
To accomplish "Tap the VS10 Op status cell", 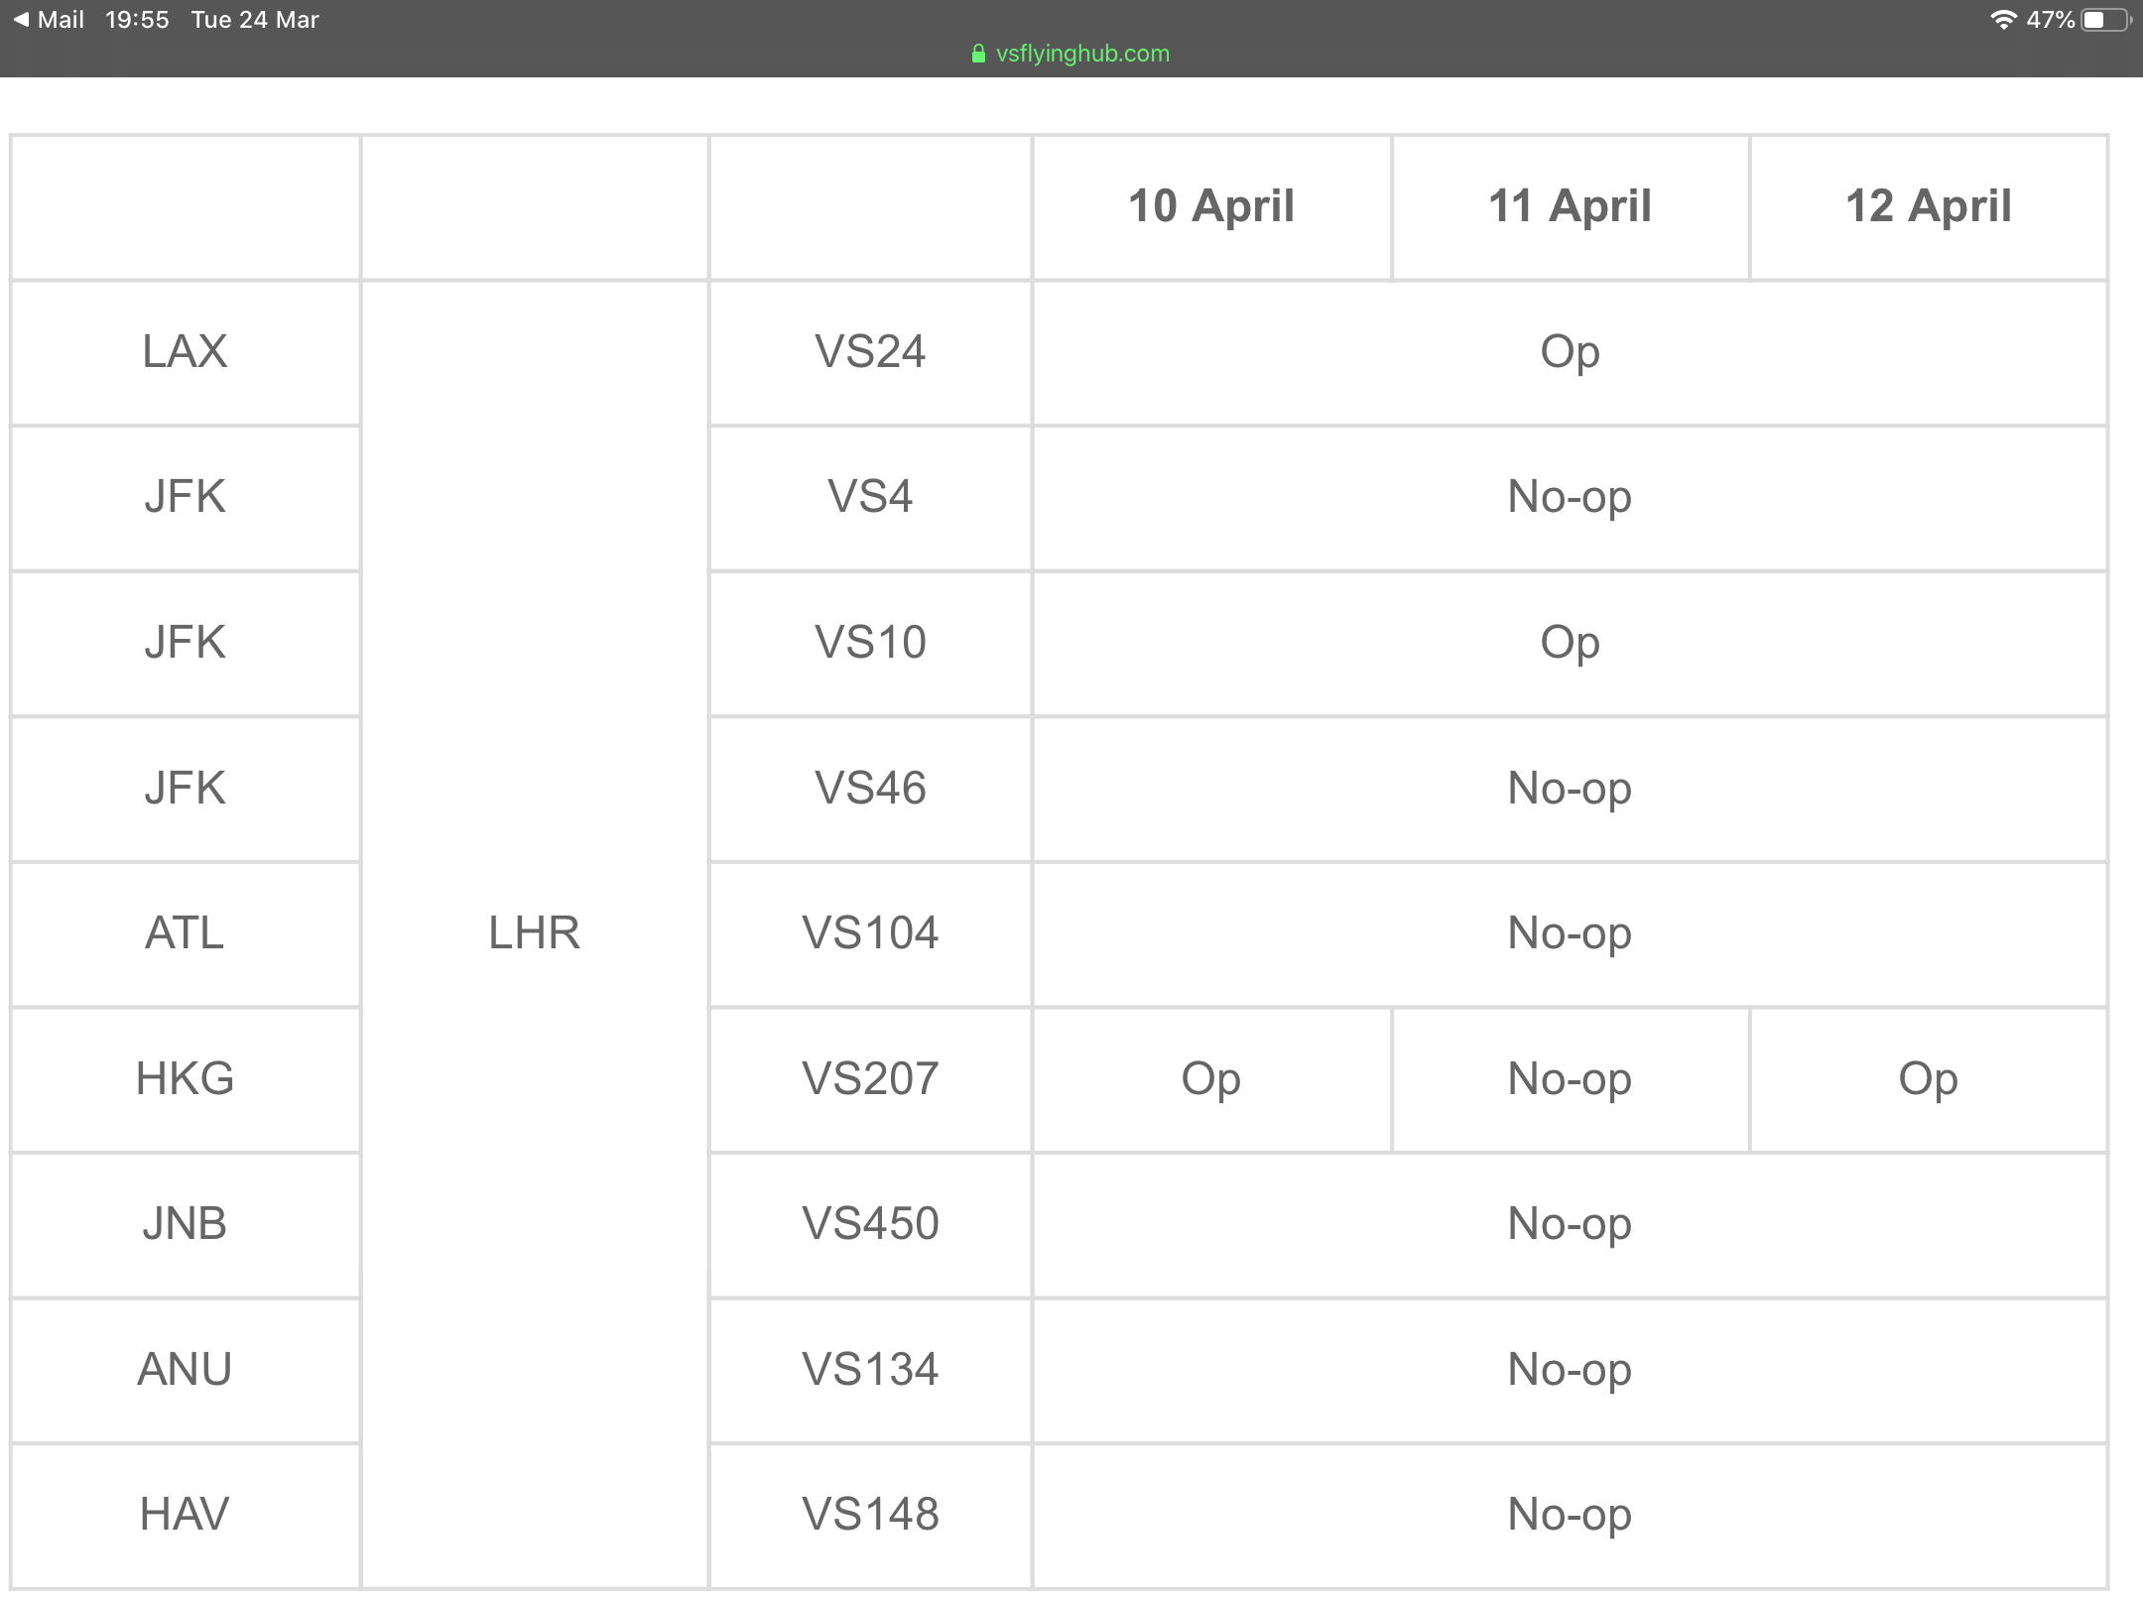I will click(x=1570, y=643).
